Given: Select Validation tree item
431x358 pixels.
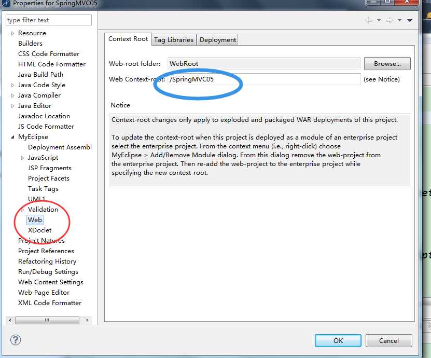Looking at the screenshot, I should click(x=43, y=210).
